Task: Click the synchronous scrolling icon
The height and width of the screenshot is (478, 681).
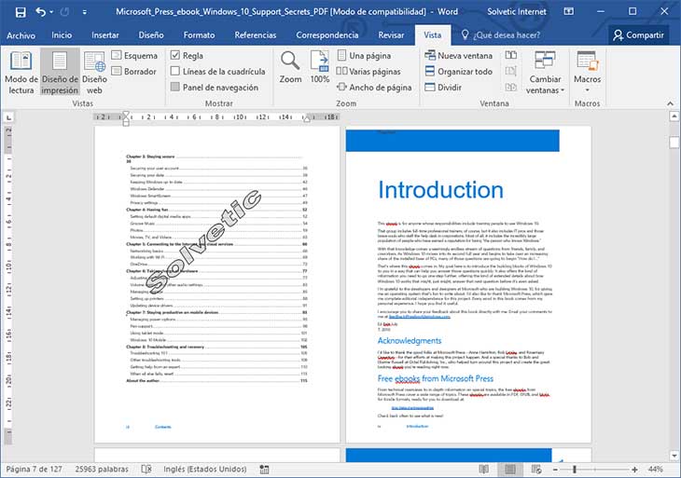Action: 511,71
